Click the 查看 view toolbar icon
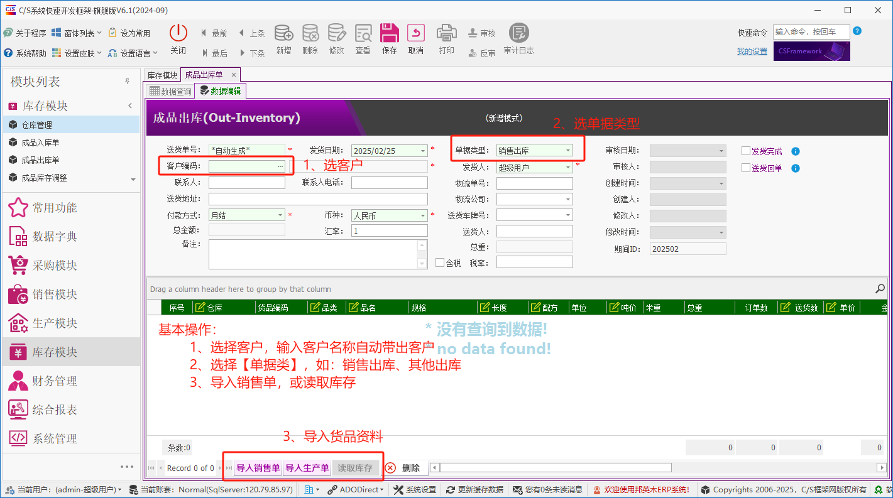Viewport: 893px width, 498px height. tap(363, 33)
